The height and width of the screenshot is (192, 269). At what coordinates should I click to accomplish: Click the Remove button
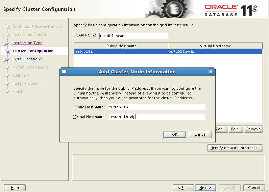tap(253, 129)
